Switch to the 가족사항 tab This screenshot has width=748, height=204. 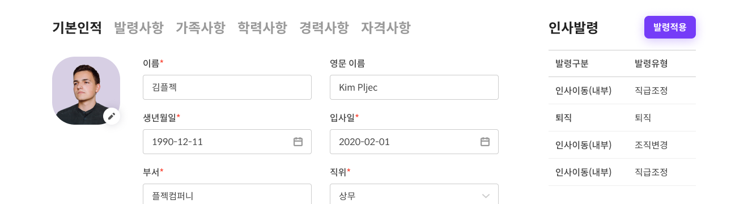click(201, 27)
